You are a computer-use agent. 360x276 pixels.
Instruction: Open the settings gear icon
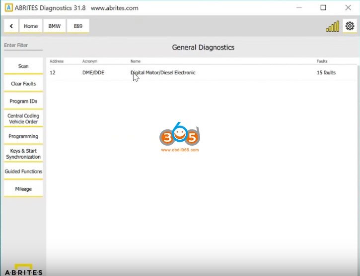pyautogui.click(x=350, y=26)
